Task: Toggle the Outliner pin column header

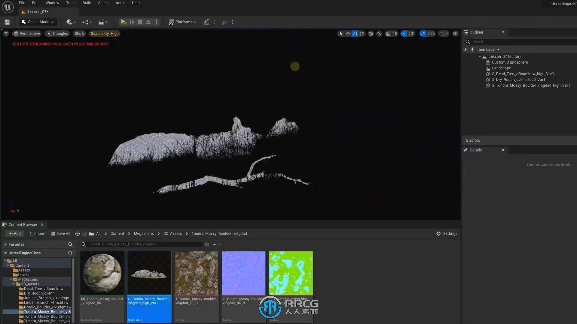Action: 472,50
